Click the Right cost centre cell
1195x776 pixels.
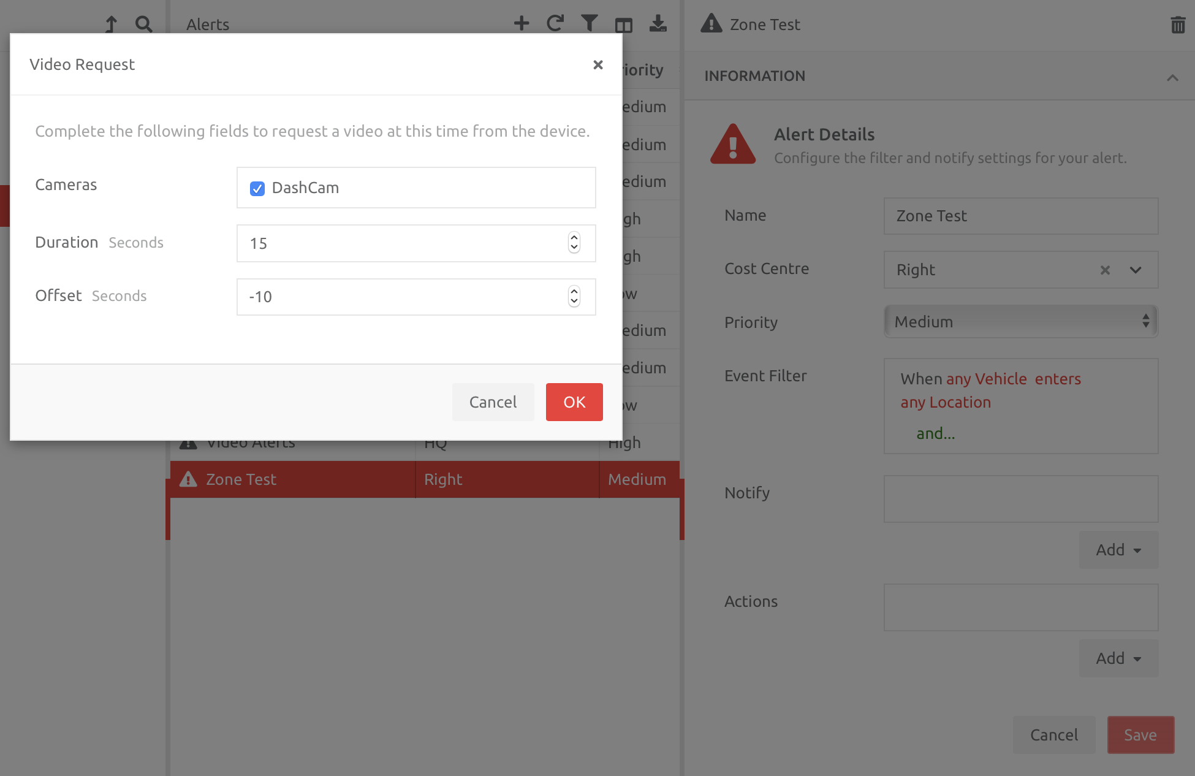507,479
